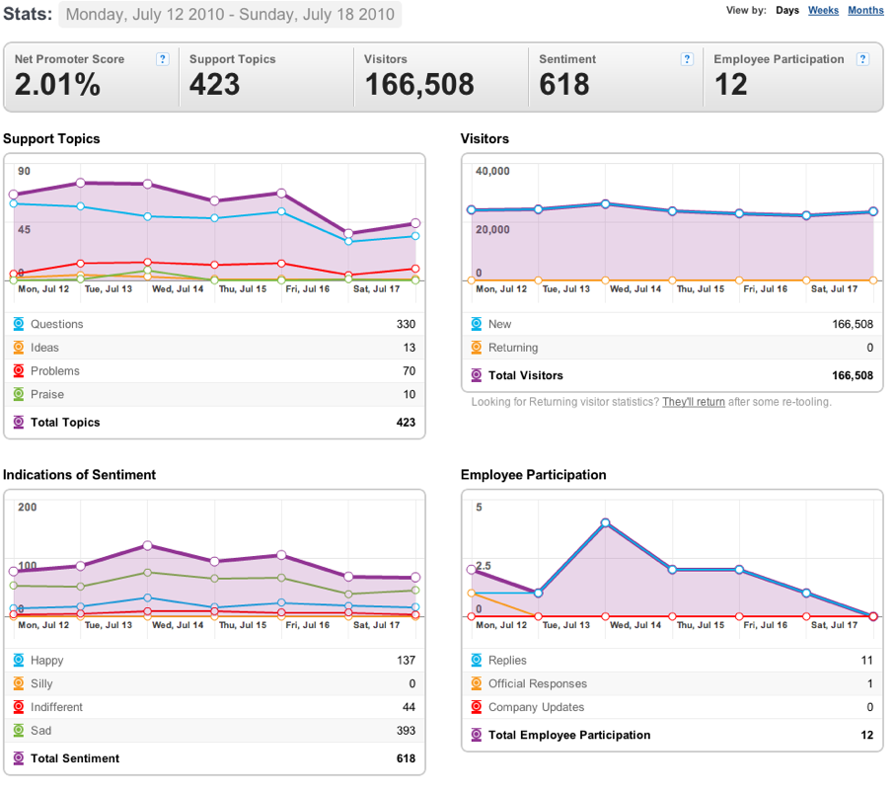Toggle the Praise series legend icon
Viewport: 895px width, 794px height.
19,394
